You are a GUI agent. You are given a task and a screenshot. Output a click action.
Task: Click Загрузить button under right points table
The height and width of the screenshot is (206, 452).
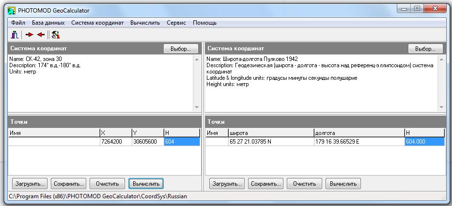227,184
